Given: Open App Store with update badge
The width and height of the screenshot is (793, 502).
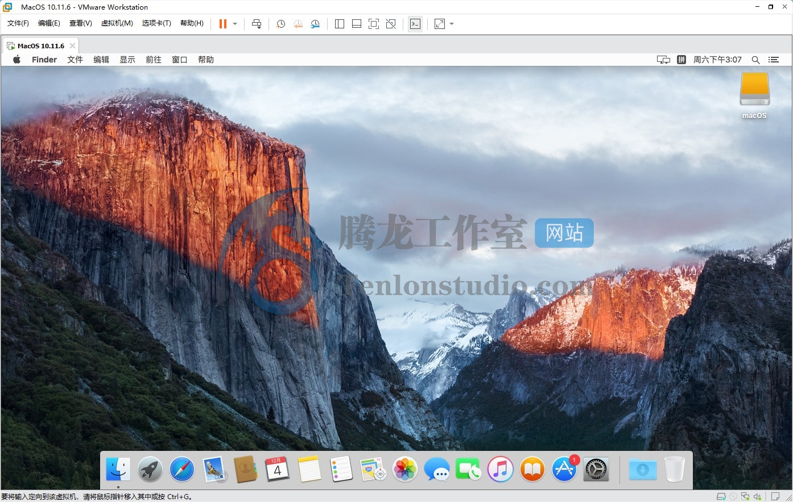Looking at the screenshot, I should [564, 468].
